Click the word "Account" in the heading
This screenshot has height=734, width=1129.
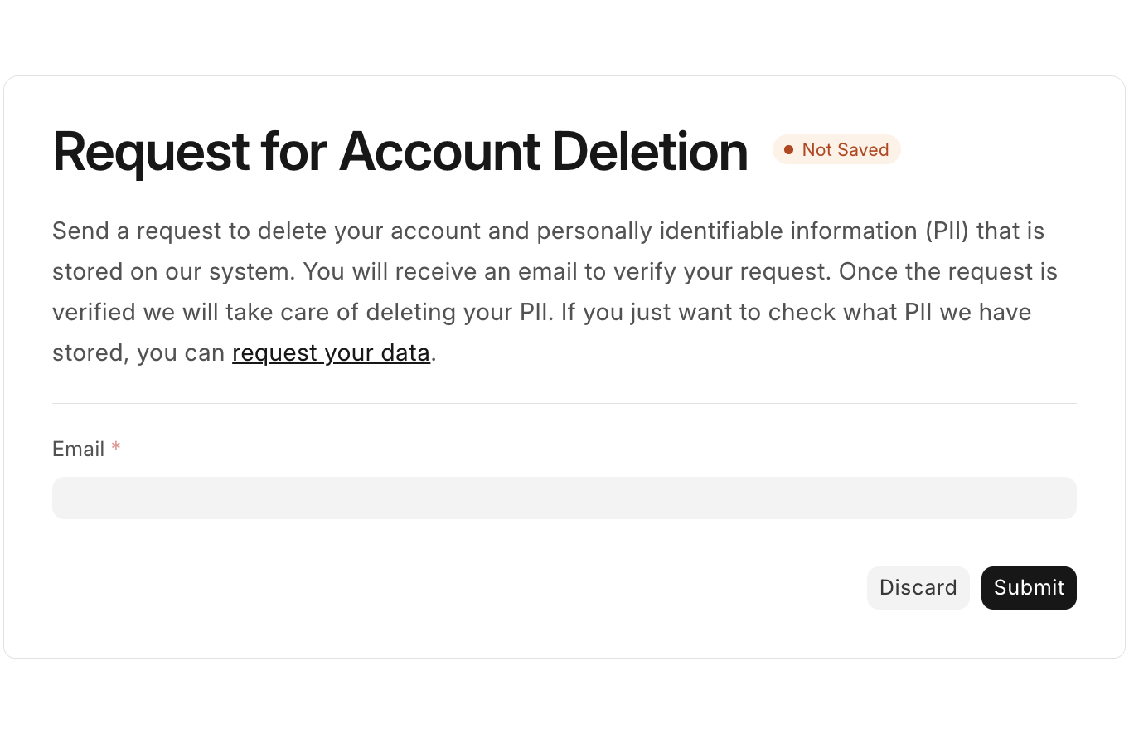tap(439, 152)
